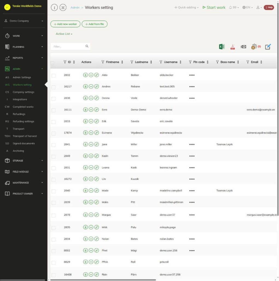Click the search magnifier in Filter box
Screen dimensions: 279x281
pyautogui.click(x=87, y=46)
